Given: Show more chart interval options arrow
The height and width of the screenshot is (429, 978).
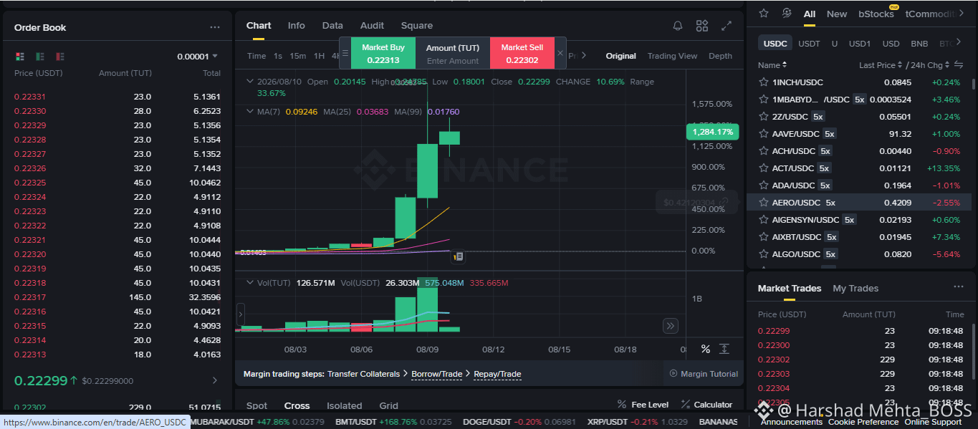Looking at the screenshot, I should (x=584, y=55).
